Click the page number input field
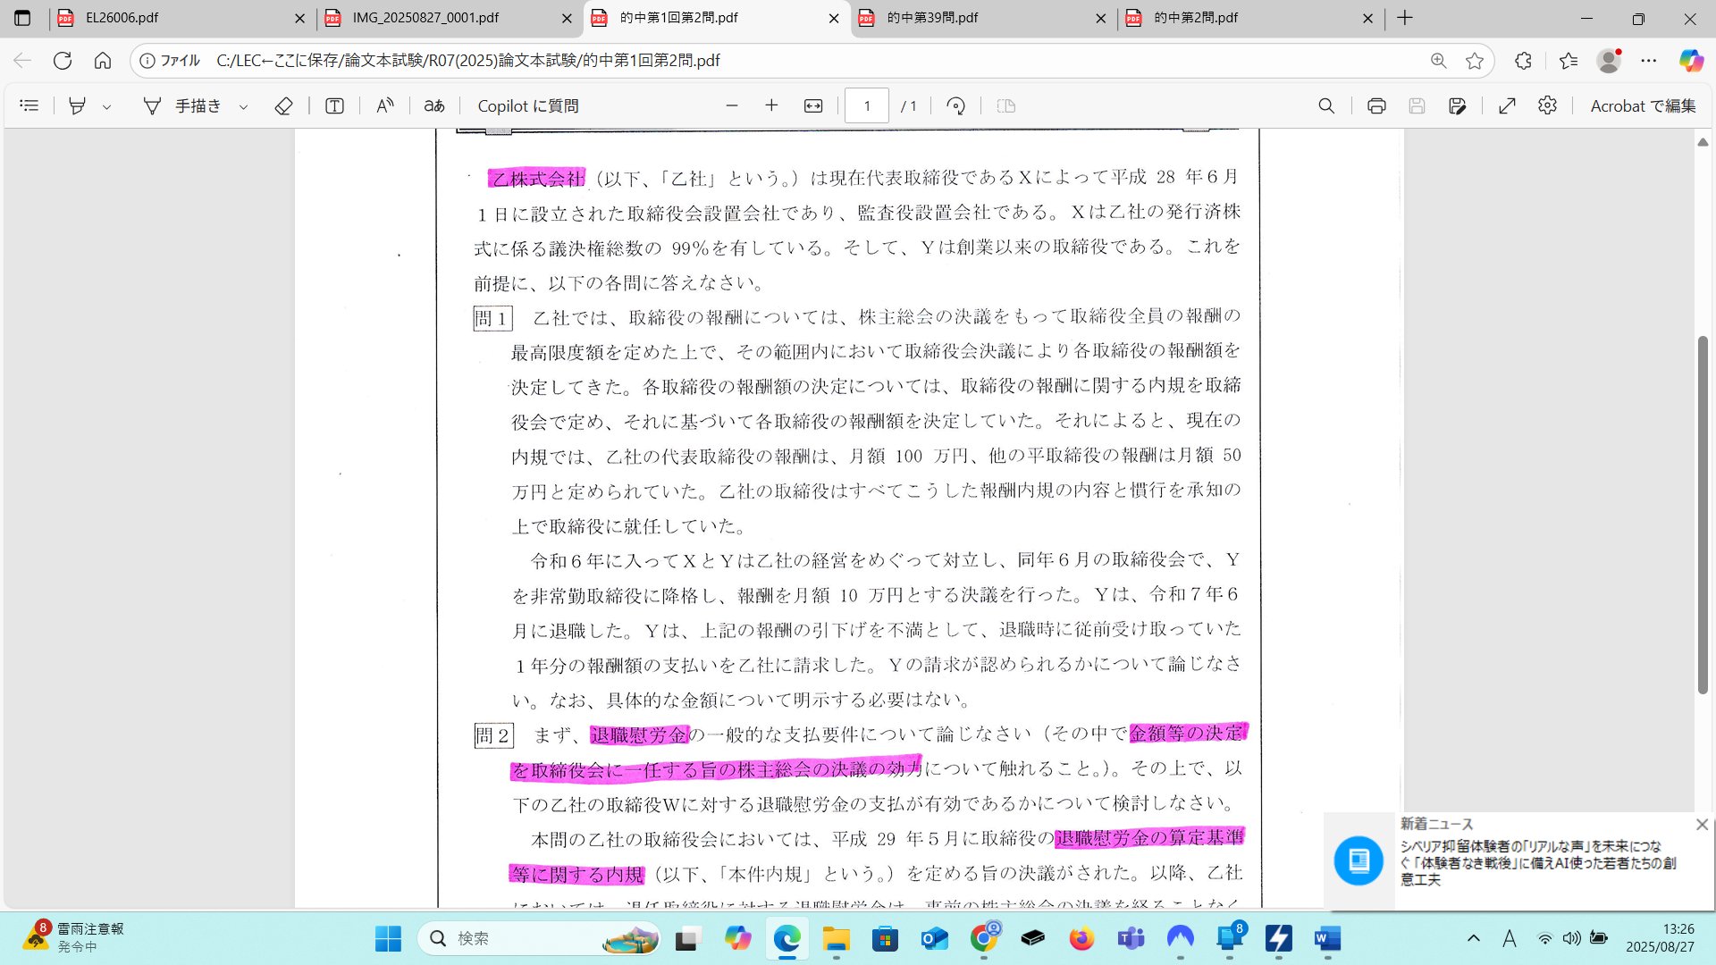Viewport: 1716px width, 965px height. tap(866, 105)
